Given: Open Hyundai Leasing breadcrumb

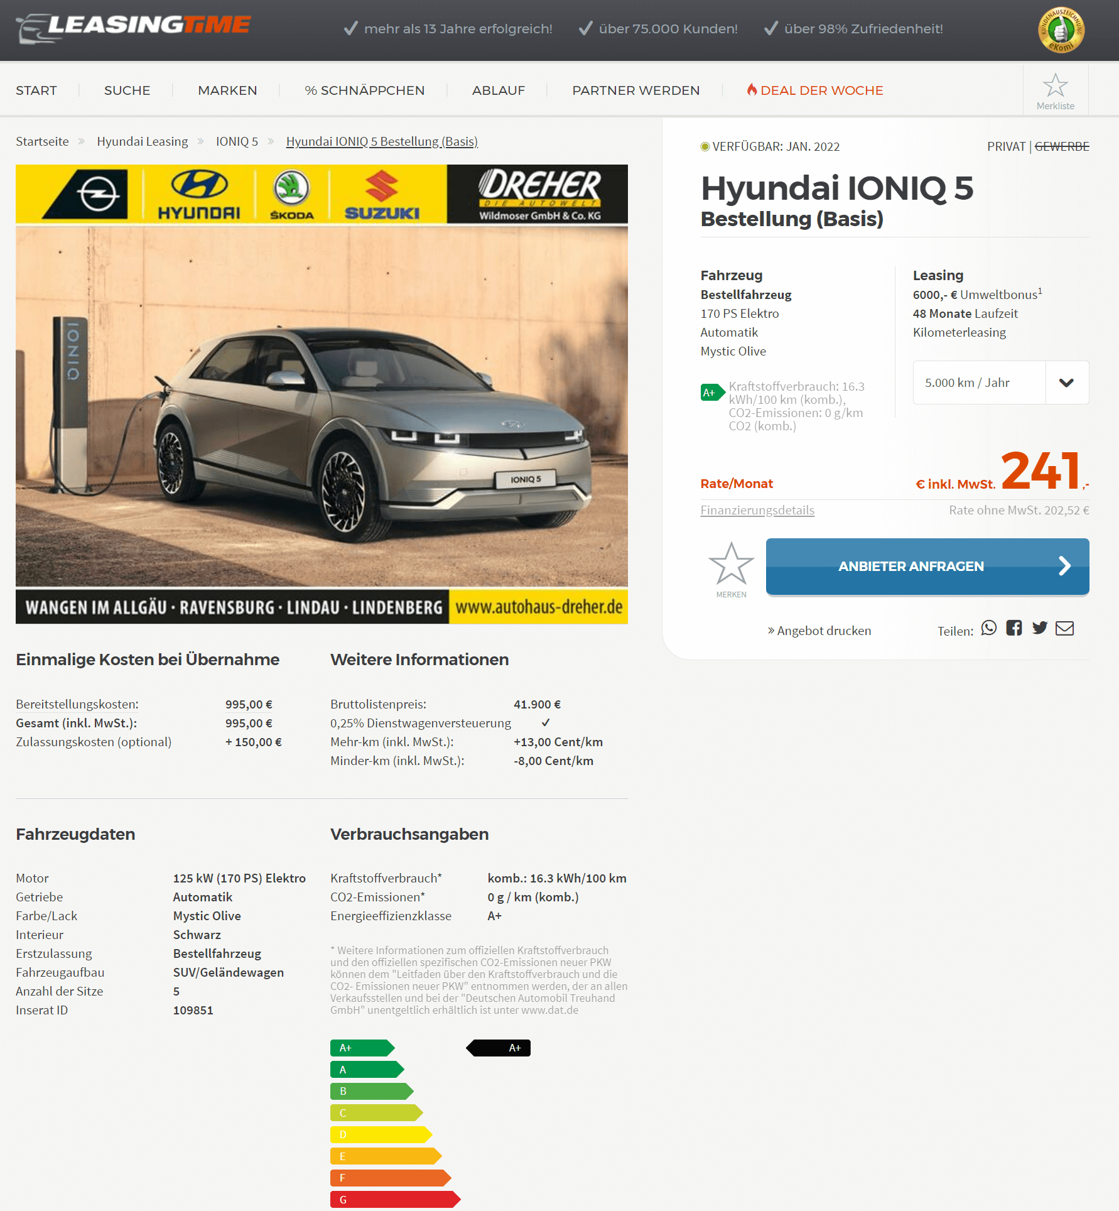Looking at the screenshot, I should 143,141.
